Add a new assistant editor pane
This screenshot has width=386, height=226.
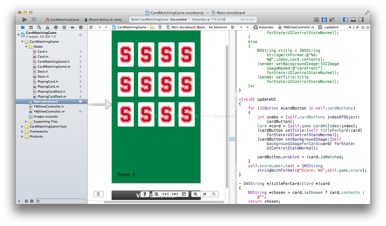[363, 27]
